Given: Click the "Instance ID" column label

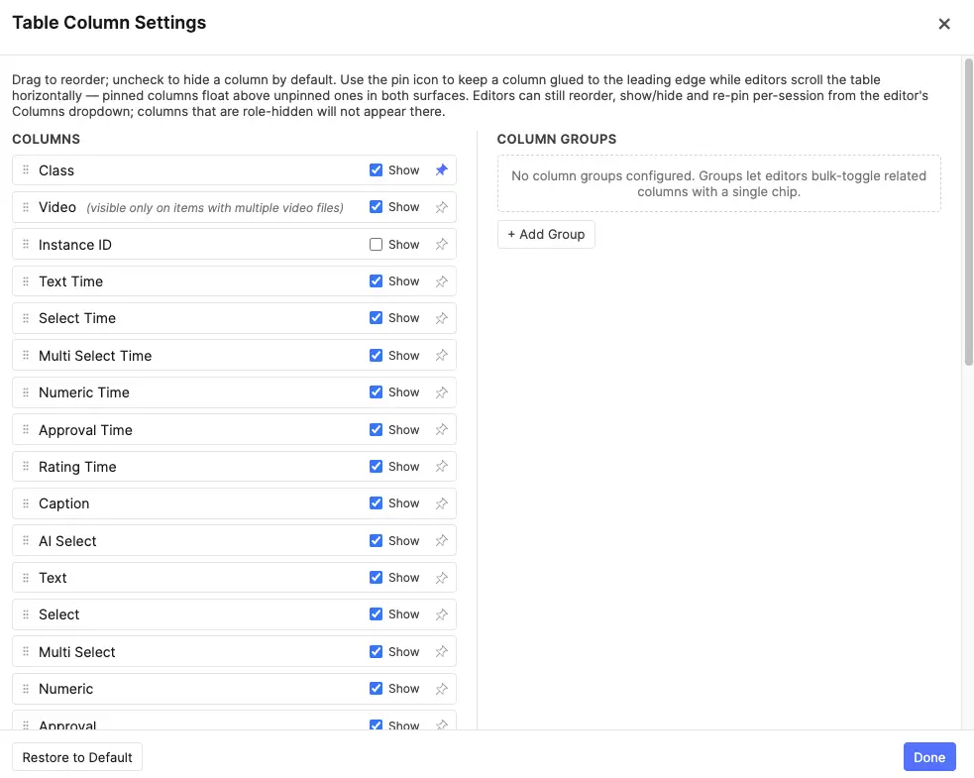Looking at the screenshot, I should click(75, 245).
